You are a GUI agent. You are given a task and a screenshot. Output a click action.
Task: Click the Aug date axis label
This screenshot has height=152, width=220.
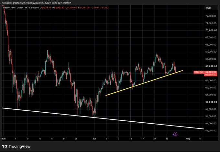(x=188, y=139)
